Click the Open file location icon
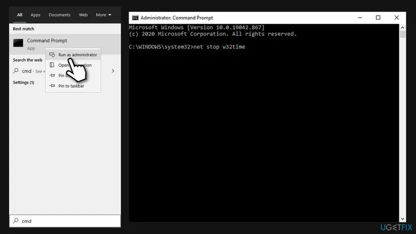The height and width of the screenshot is (234, 416). [52, 65]
